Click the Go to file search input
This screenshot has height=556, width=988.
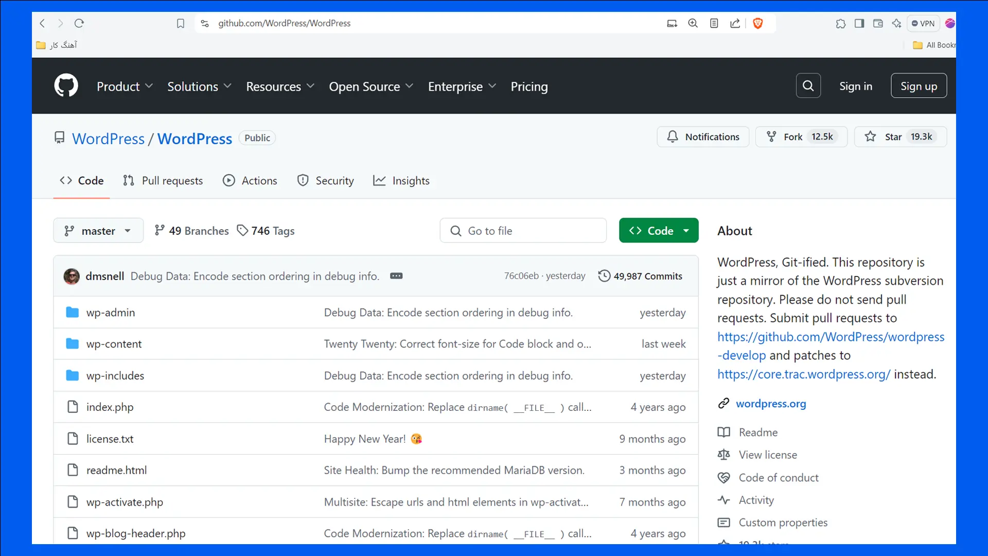(523, 230)
